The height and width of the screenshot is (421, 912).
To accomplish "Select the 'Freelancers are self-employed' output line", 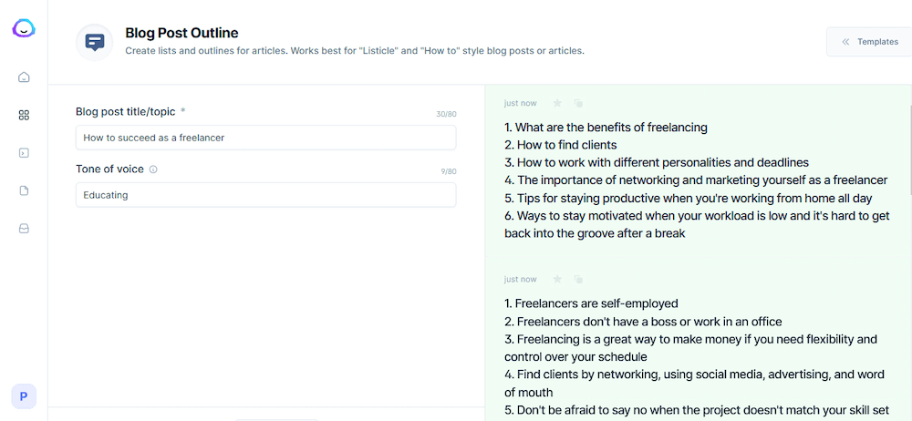I will [591, 303].
